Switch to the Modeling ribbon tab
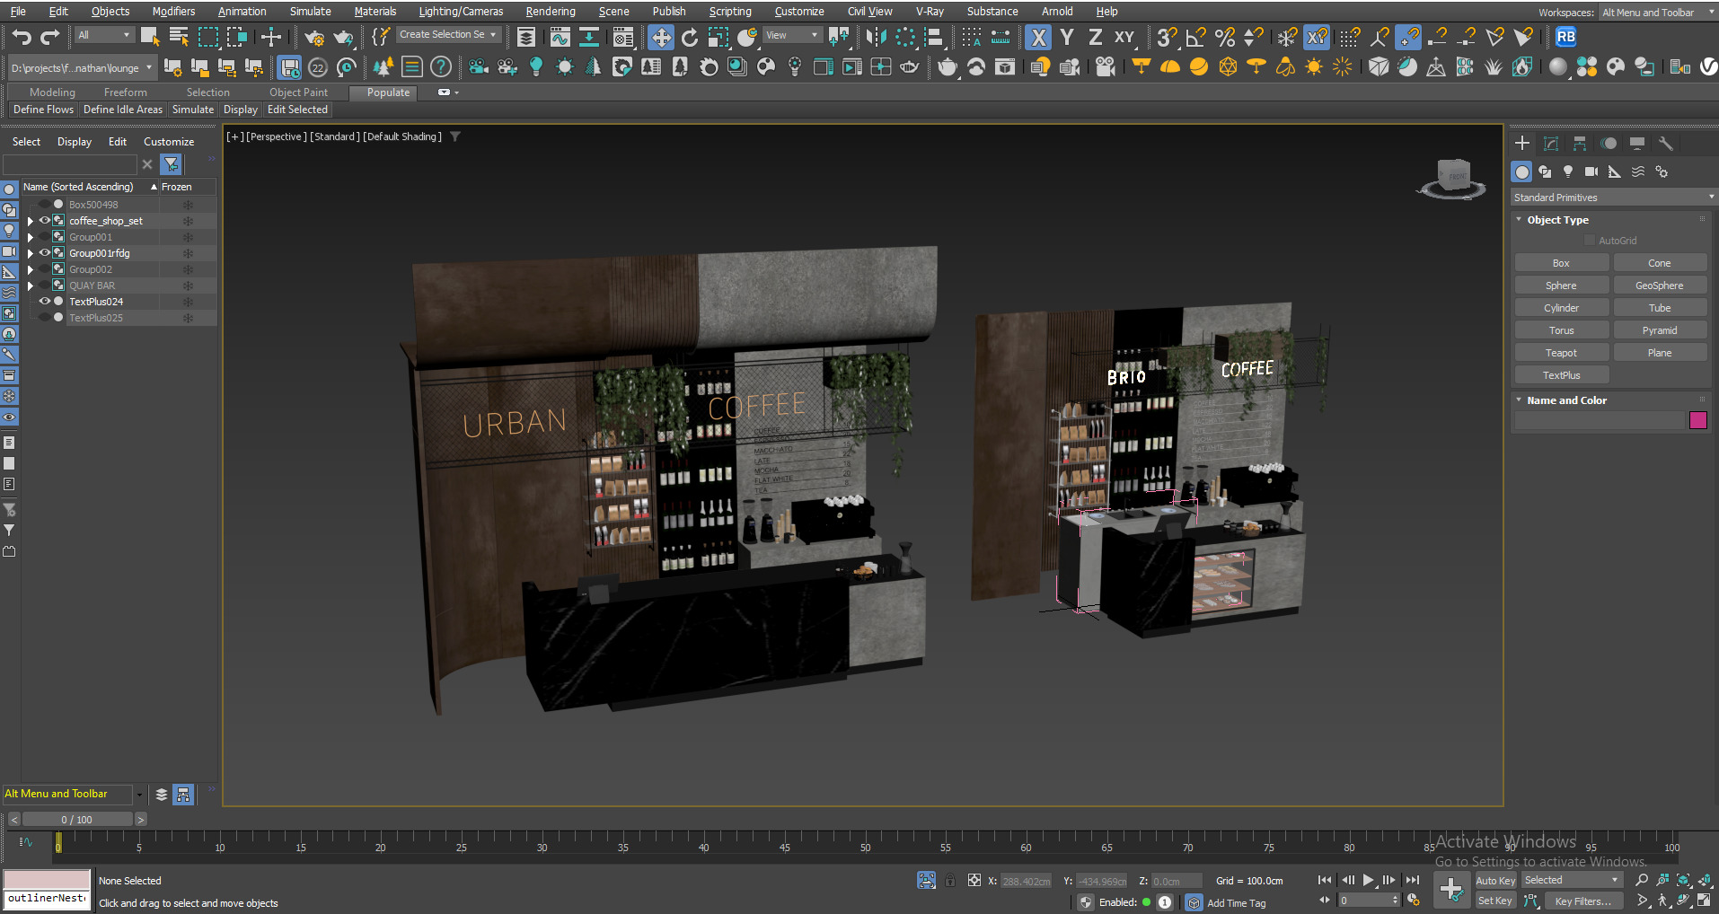Image resolution: width=1719 pixels, height=914 pixels. click(x=52, y=92)
